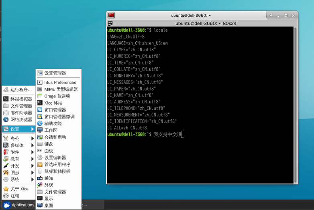314x210 pixels.
Task: Click the LC_MEASUREMENT line in terminal
Action: (139, 115)
